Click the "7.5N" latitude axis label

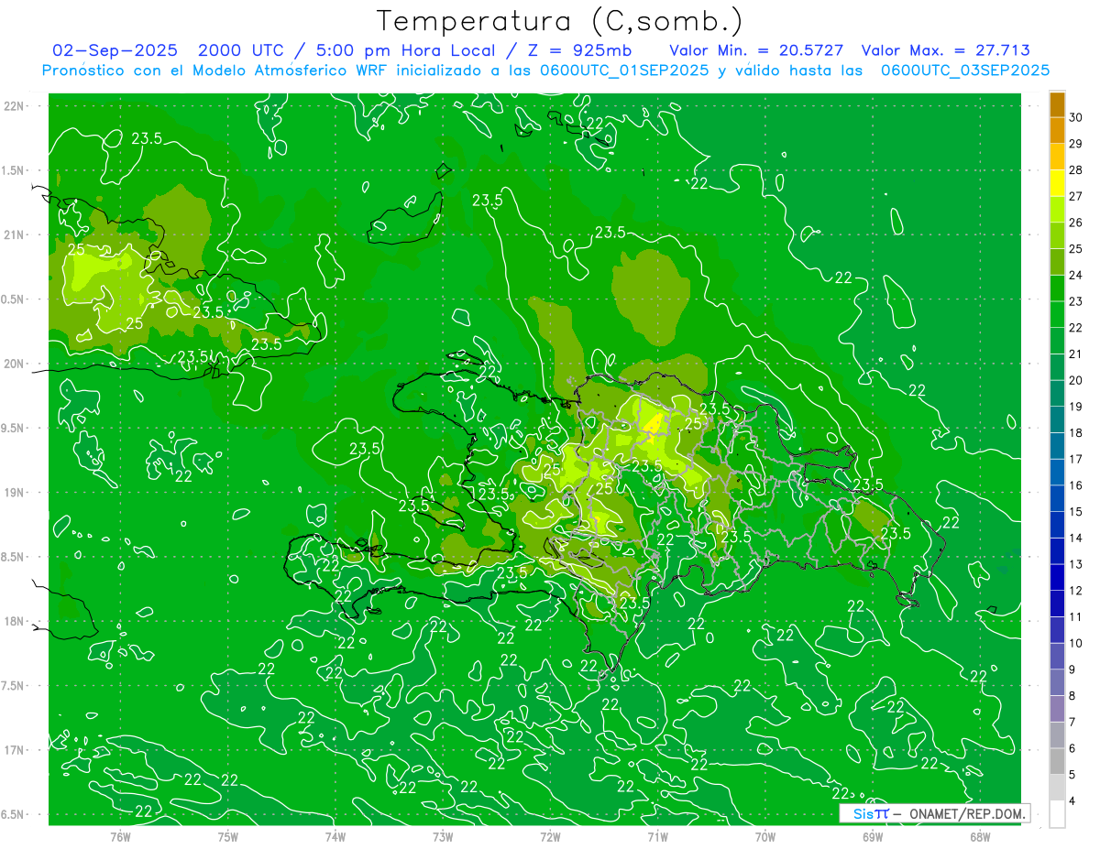click(x=13, y=686)
